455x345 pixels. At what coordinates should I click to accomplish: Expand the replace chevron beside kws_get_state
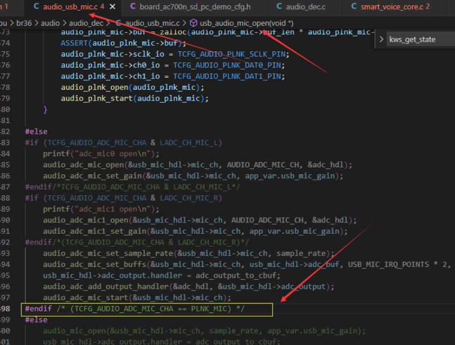[381, 39]
